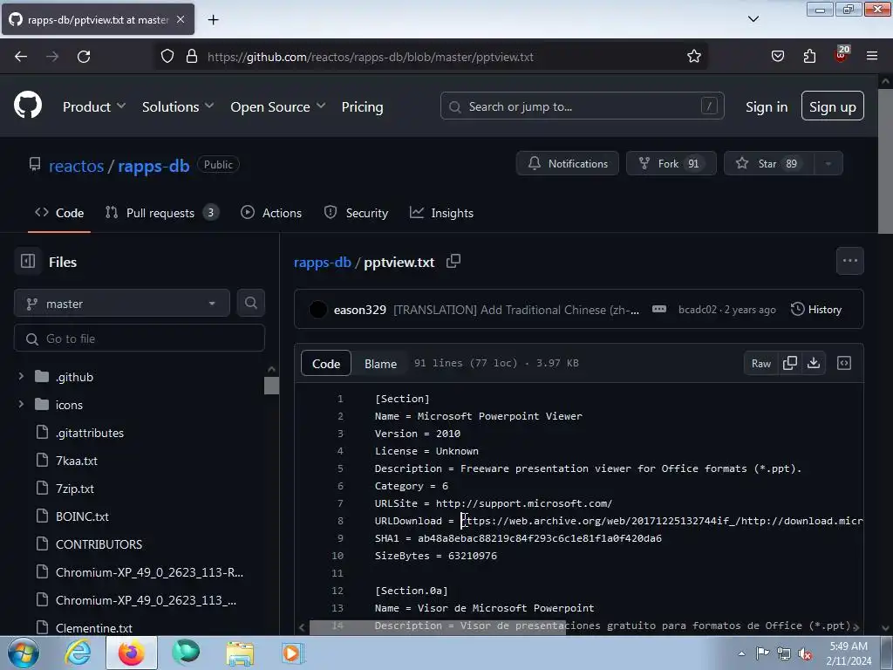Open the Actions tab
The width and height of the screenshot is (893, 670).
271,213
